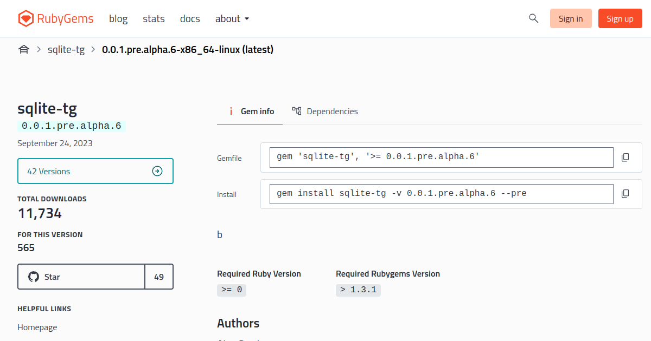
Task: Click the 49 stars count
Action: coord(159,277)
